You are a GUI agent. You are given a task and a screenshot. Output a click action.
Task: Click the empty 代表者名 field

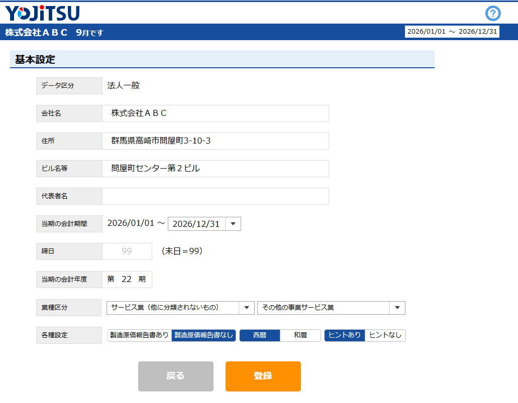[216, 196]
